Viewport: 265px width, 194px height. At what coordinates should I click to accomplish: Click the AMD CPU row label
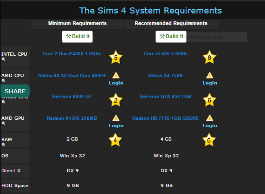[x=13, y=75]
